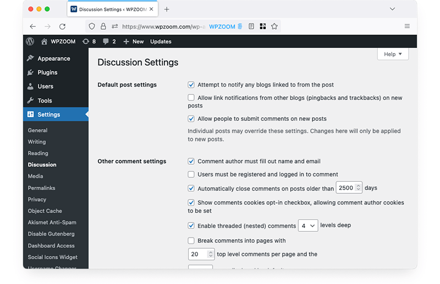Click the W favicon on the browser tab
This screenshot has height=284, width=440.
74,9
